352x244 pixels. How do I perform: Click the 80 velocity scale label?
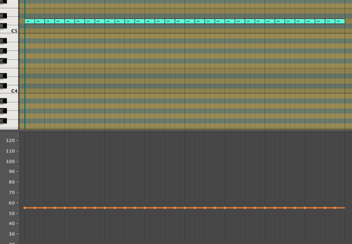tap(12, 182)
